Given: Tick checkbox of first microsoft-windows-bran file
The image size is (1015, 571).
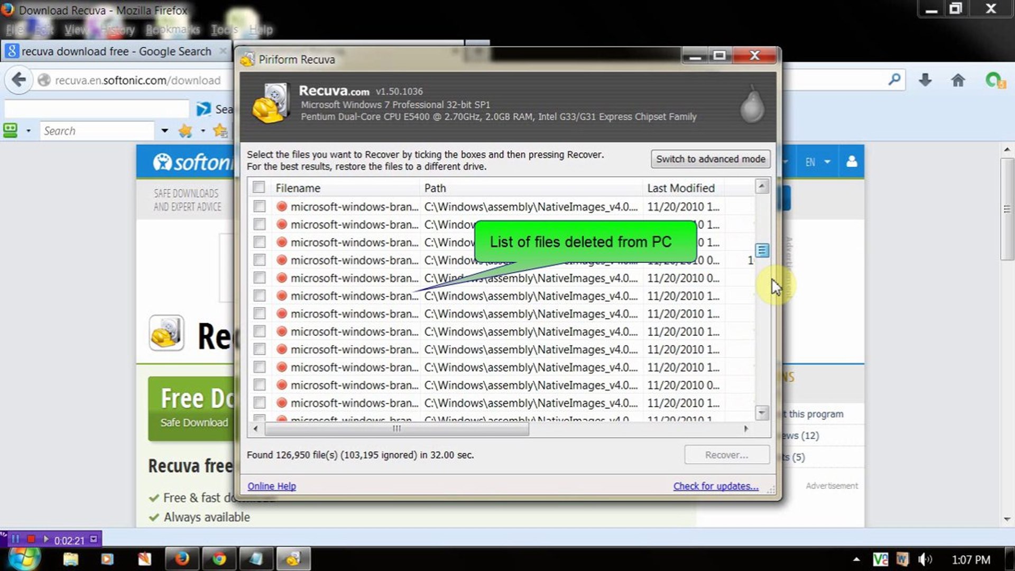Looking at the screenshot, I should tap(259, 206).
